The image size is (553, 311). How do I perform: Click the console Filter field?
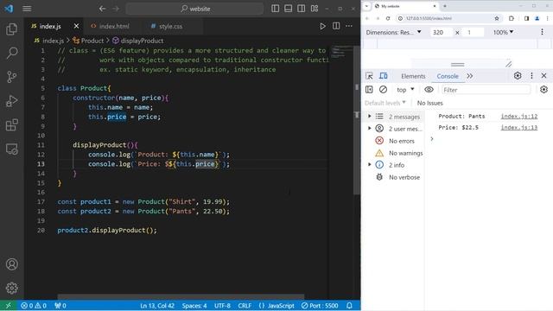[x=486, y=90]
